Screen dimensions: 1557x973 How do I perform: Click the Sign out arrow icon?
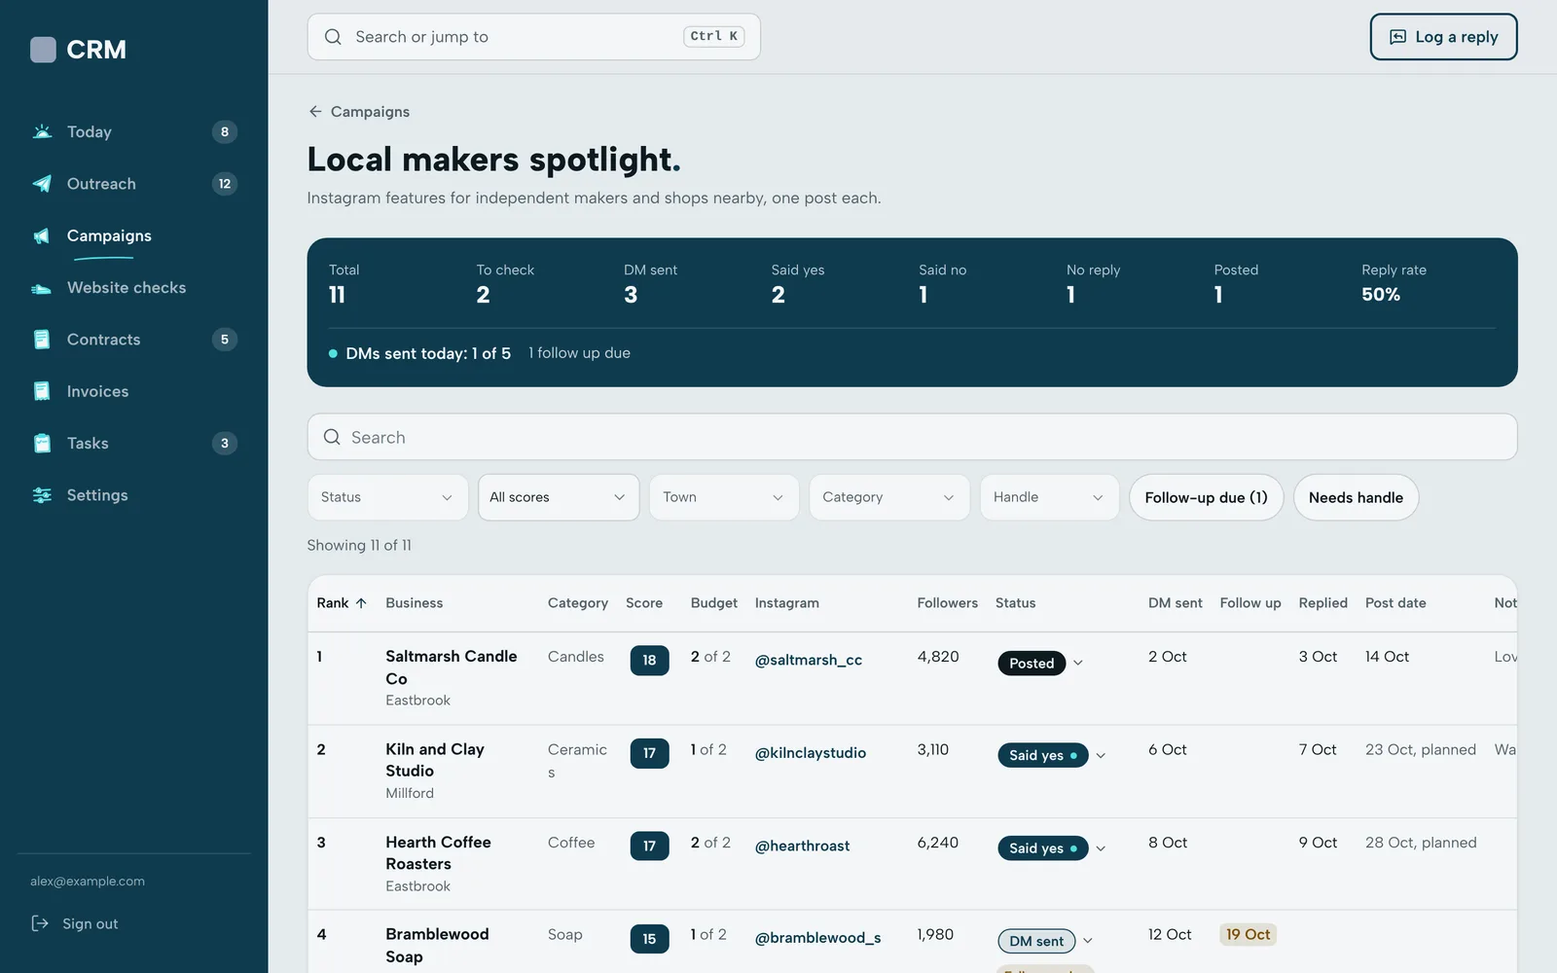tap(40, 923)
